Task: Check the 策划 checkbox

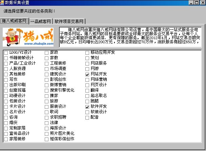Action: [x=87, y=58]
